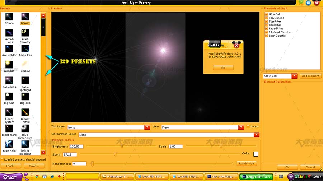Pick the Bleary Traffic preset icon
The image size is (323, 181).
coord(25,112)
